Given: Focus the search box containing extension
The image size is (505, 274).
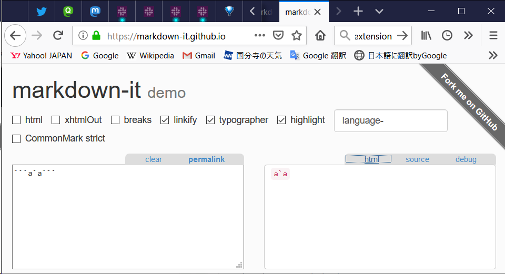Looking at the screenshot, I should (x=373, y=36).
